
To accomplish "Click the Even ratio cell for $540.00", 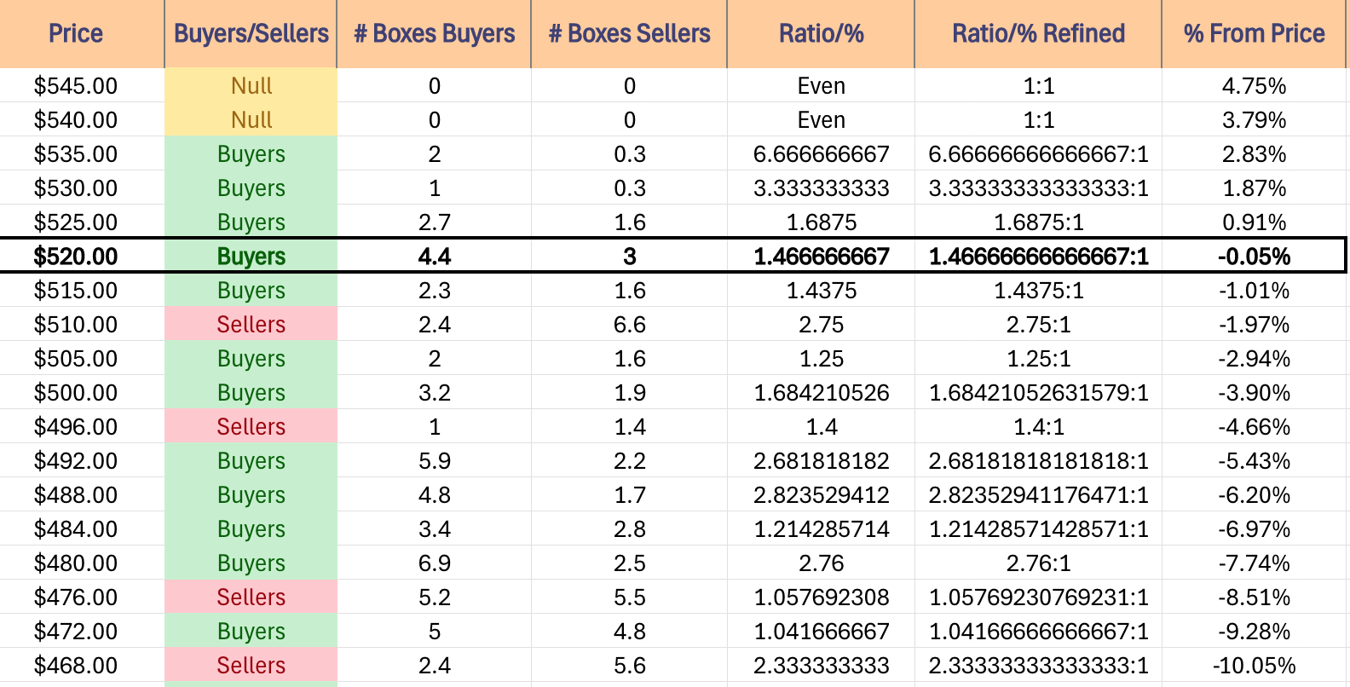I will [821, 119].
